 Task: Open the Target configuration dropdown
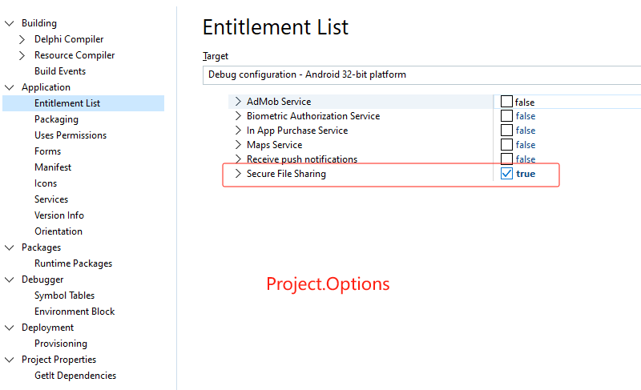pos(422,74)
